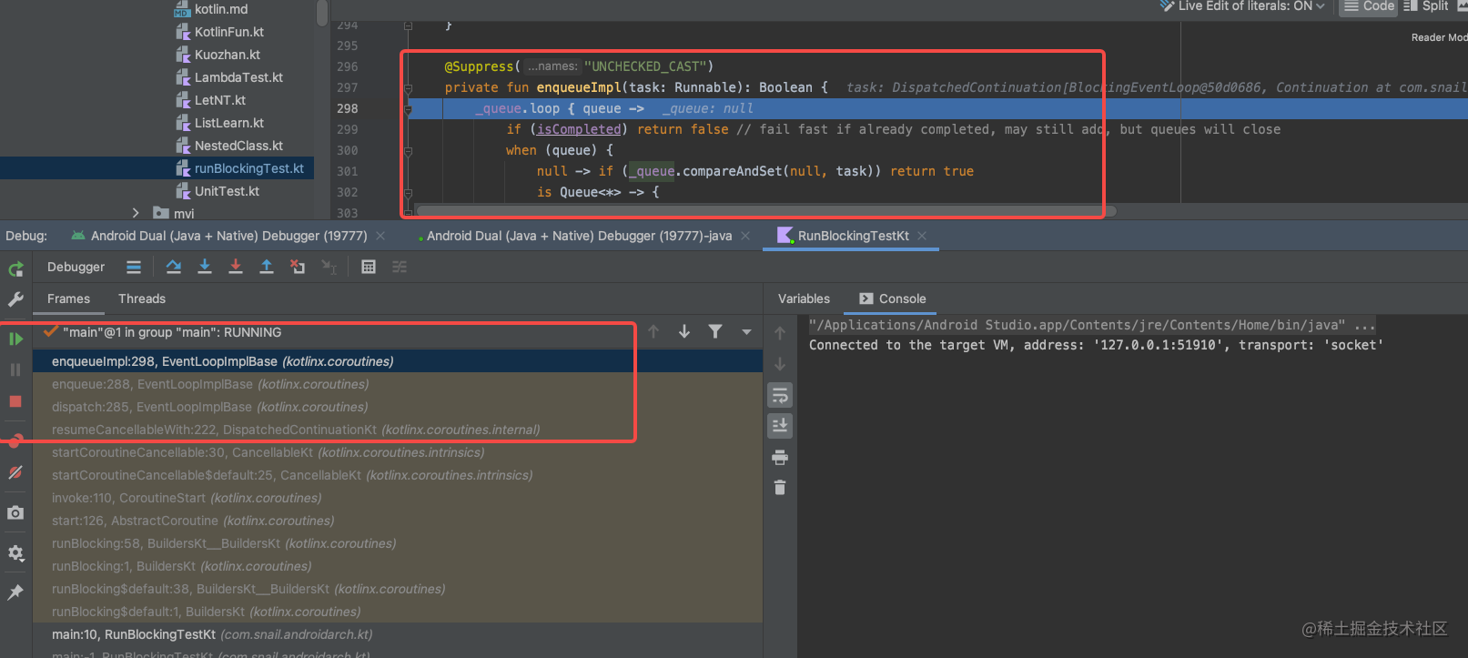Close Android Dual Debugger (19777)-java tab
Image resolution: width=1468 pixels, height=658 pixels.
tap(745, 236)
